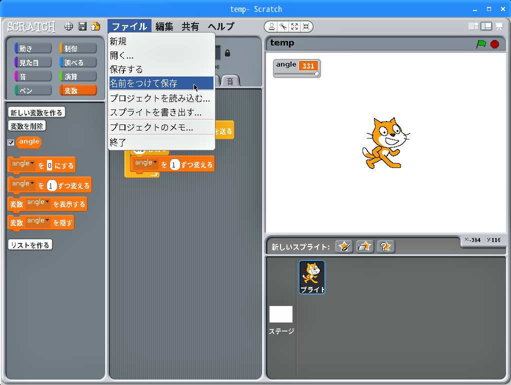Open angle dropdown in 'にする' block
The height and width of the screenshot is (385, 511).
click(23, 164)
